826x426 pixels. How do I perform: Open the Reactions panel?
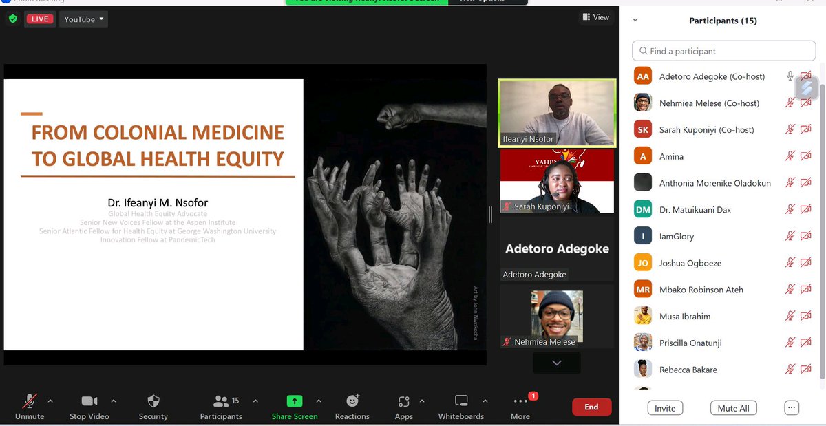click(352, 400)
